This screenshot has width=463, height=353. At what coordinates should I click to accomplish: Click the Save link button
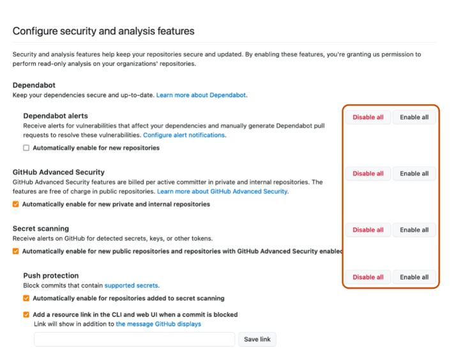[257, 340]
